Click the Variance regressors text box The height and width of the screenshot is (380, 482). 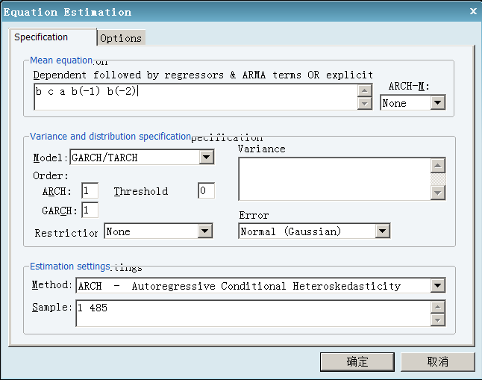[x=334, y=178]
